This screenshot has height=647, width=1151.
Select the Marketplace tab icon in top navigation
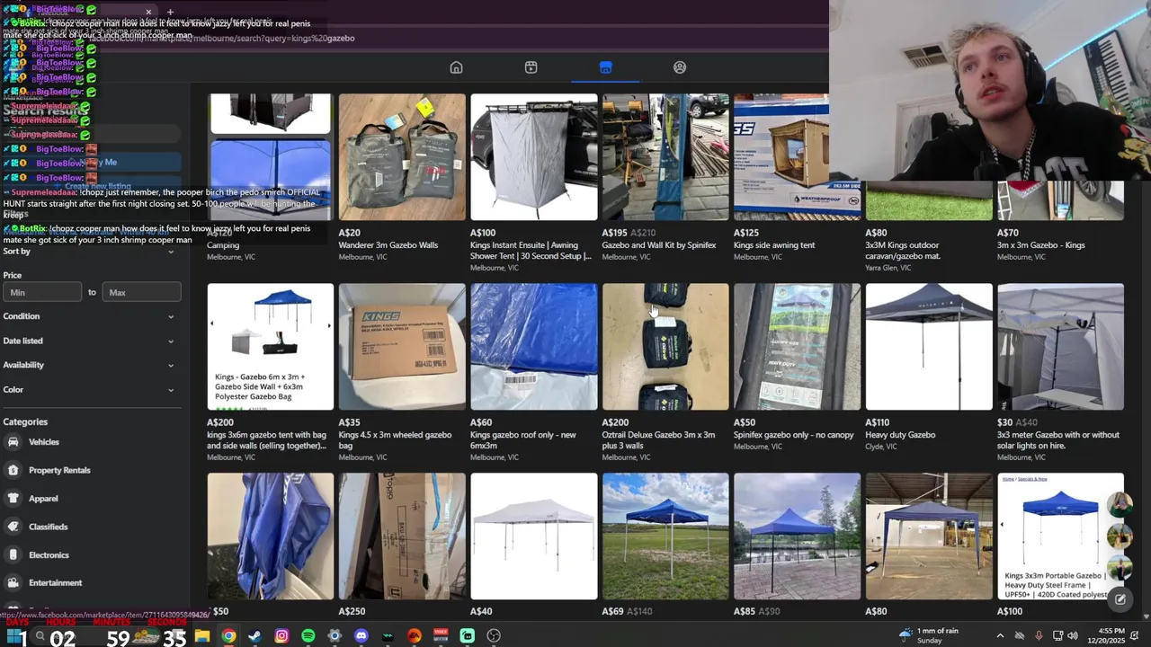click(605, 67)
